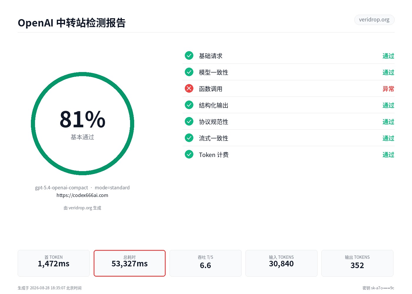Open the https://codex666ai.com link

coord(82,195)
